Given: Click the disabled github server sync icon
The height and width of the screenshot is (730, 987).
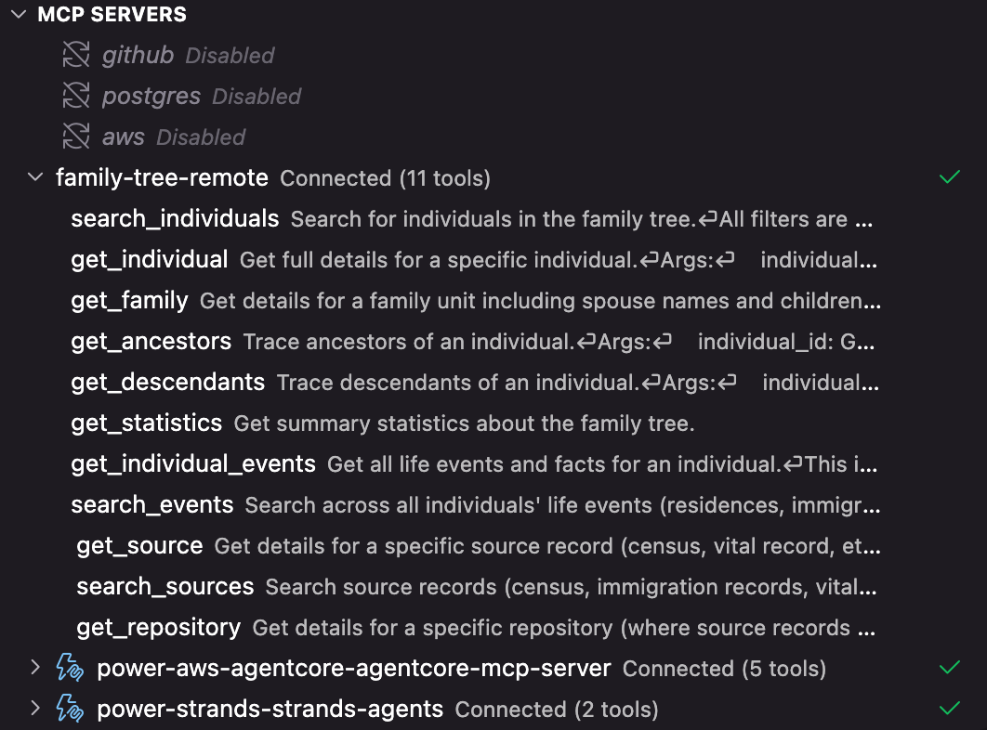Looking at the screenshot, I should click(x=75, y=55).
